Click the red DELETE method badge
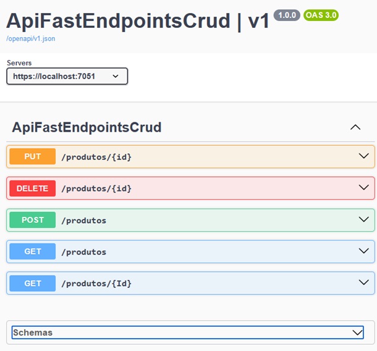377x351 pixels. [32, 188]
